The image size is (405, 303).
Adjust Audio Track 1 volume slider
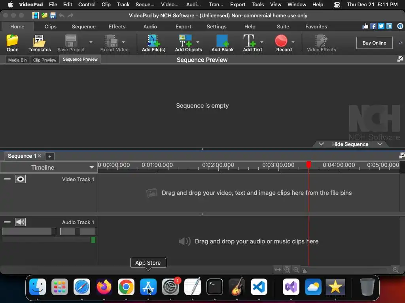pyautogui.click(x=29, y=231)
